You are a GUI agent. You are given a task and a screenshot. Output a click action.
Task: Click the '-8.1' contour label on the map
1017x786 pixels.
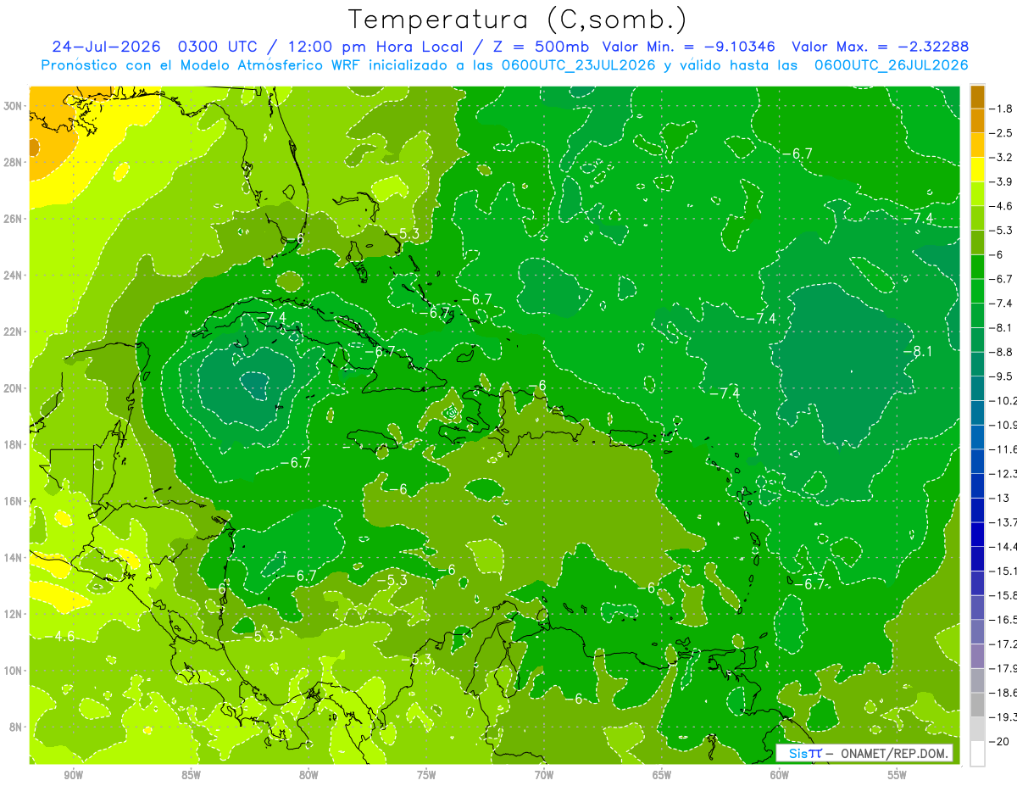917,351
